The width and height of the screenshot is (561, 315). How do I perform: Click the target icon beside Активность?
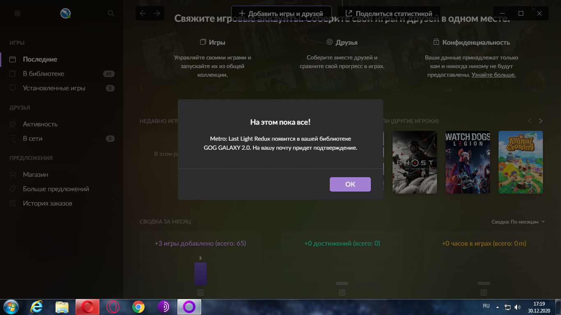(12, 124)
